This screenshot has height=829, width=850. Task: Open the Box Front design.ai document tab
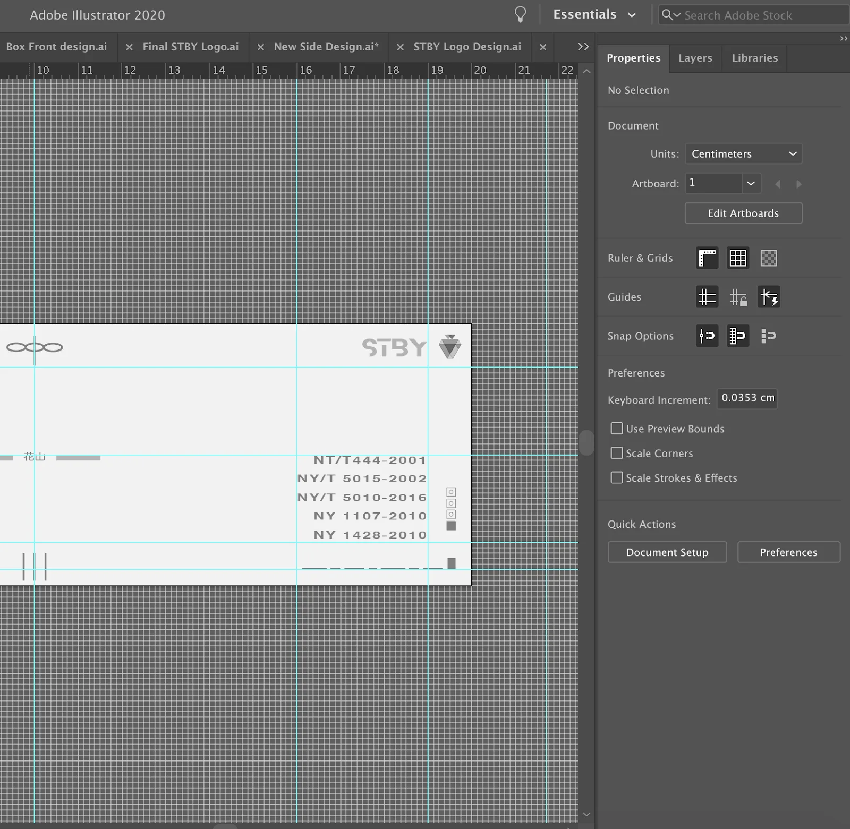coord(56,47)
